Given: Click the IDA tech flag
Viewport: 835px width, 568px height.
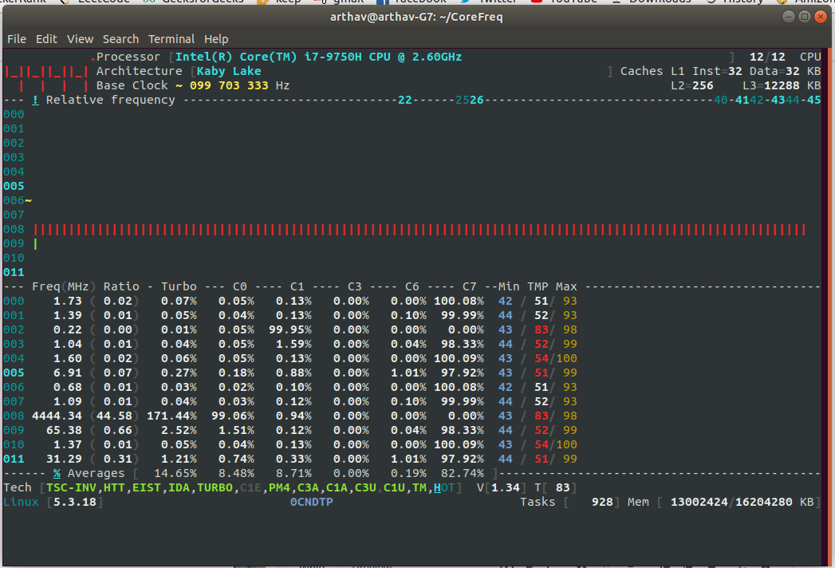Looking at the screenshot, I should [179, 487].
